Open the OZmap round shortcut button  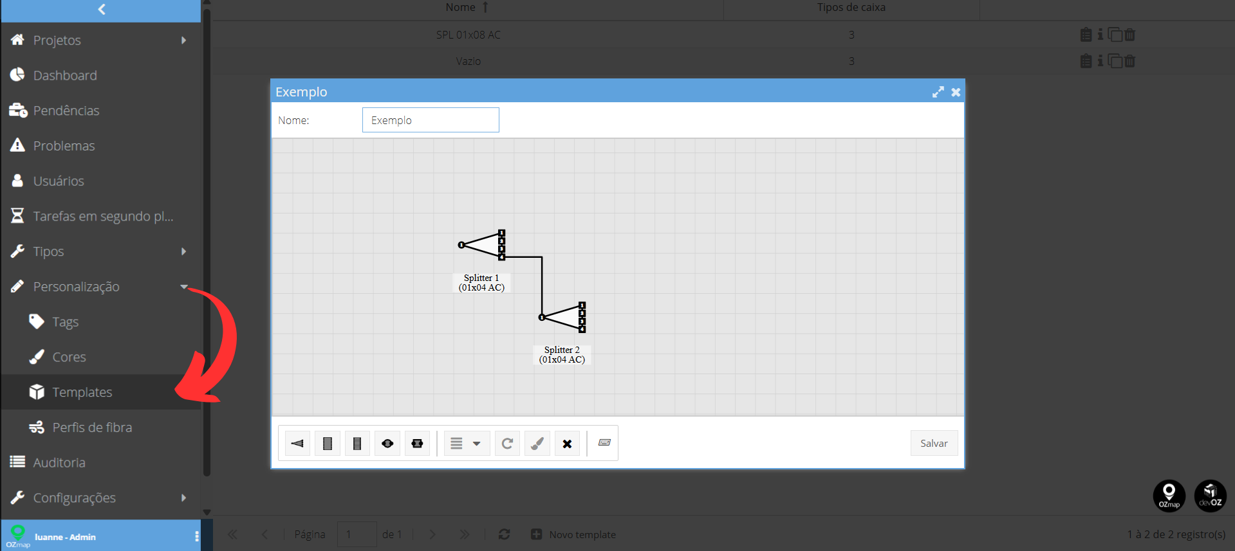tap(1169, 496)
